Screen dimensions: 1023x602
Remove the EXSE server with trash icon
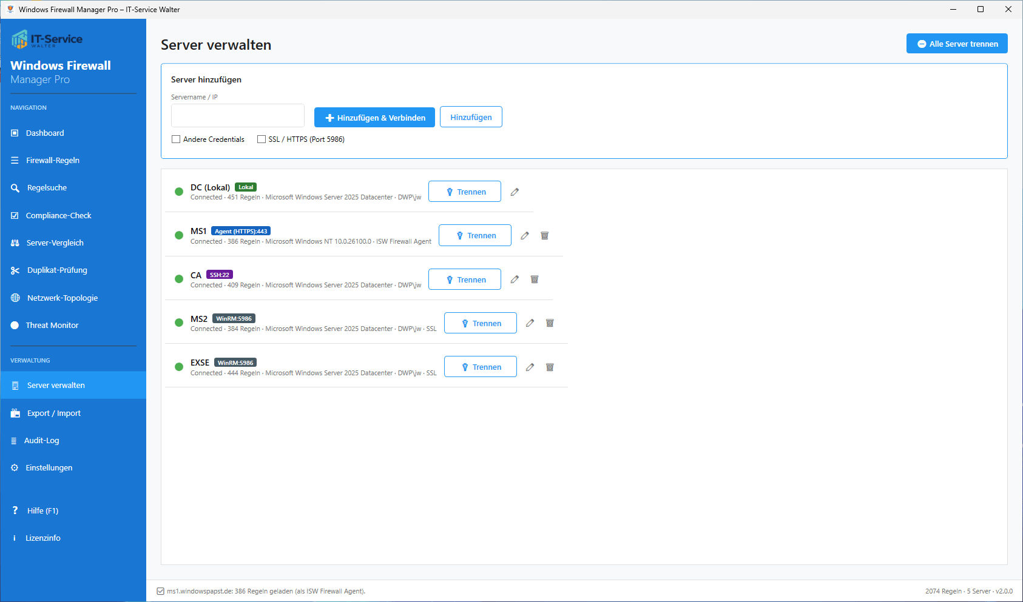[x=550, y=367]
